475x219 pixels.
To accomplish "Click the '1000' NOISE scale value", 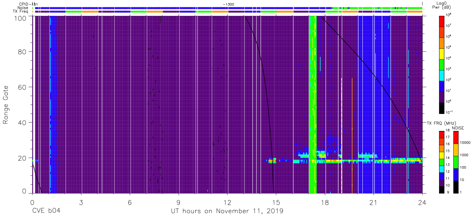I will 464,155.
